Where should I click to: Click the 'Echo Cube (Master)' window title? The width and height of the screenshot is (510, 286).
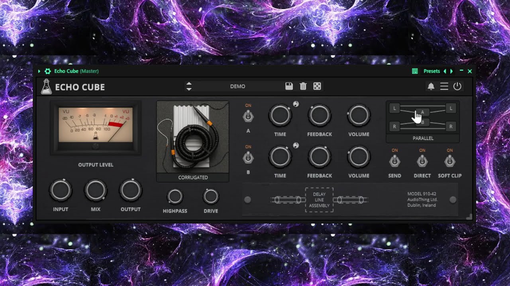pos(76,71)
